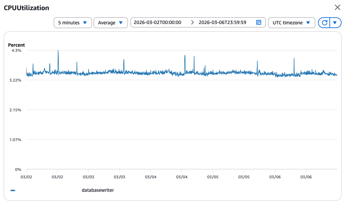Close the CPUUtilization panel
Image resolution: width=346 pixels, height=204 pixels.
click(337, 7)
